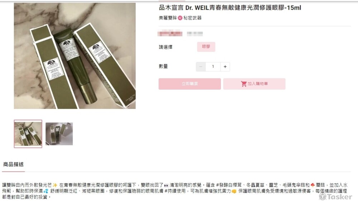Click the 加入購物車 button
Viewport: 358px width, 204px height.
(x=254, y=84)
